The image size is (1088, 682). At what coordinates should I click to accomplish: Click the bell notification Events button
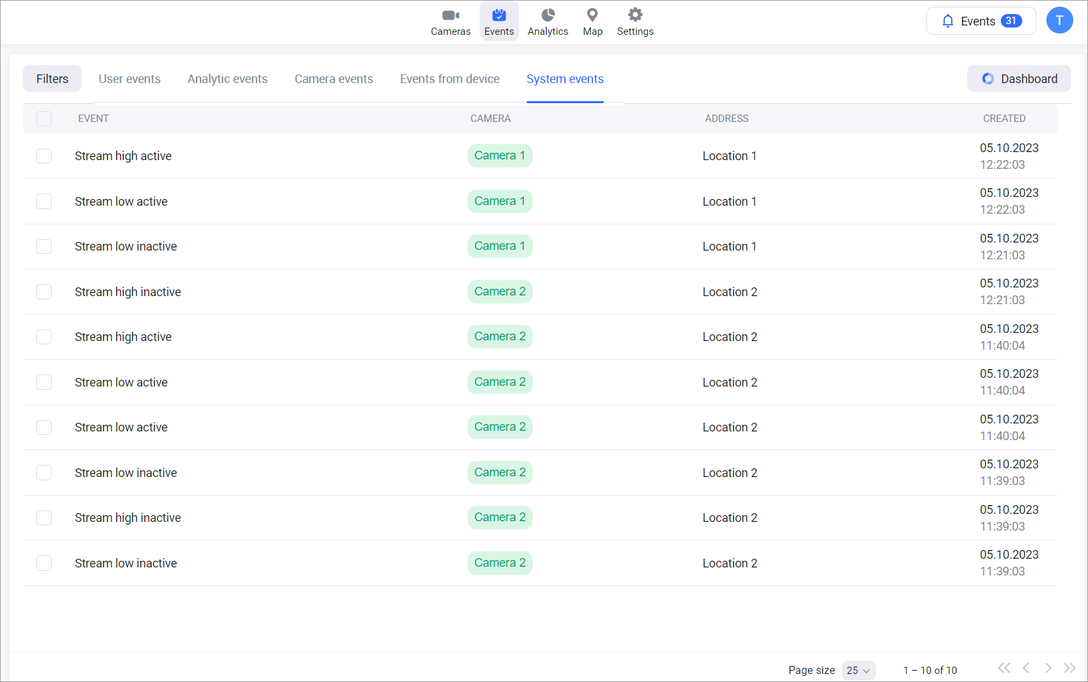(981, 21)
